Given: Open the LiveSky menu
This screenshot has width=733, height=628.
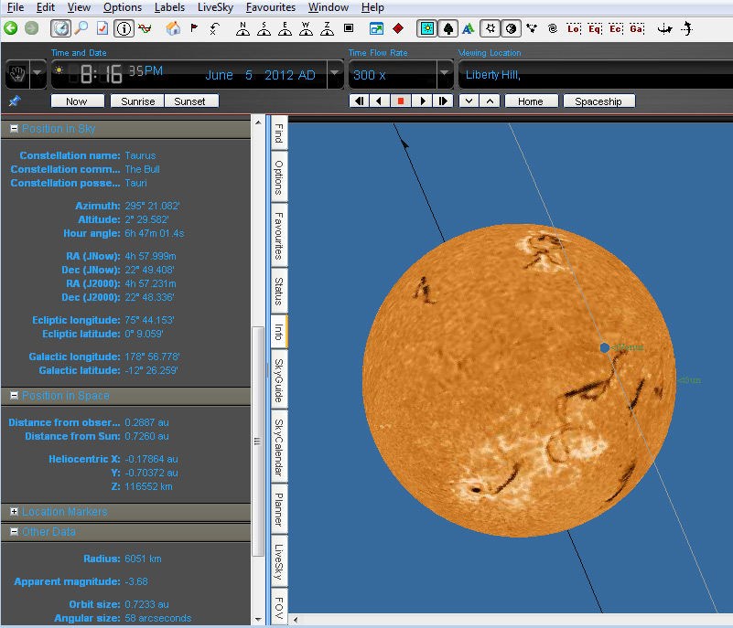Looking at the screenshot, I should click(x=215, y=7).
